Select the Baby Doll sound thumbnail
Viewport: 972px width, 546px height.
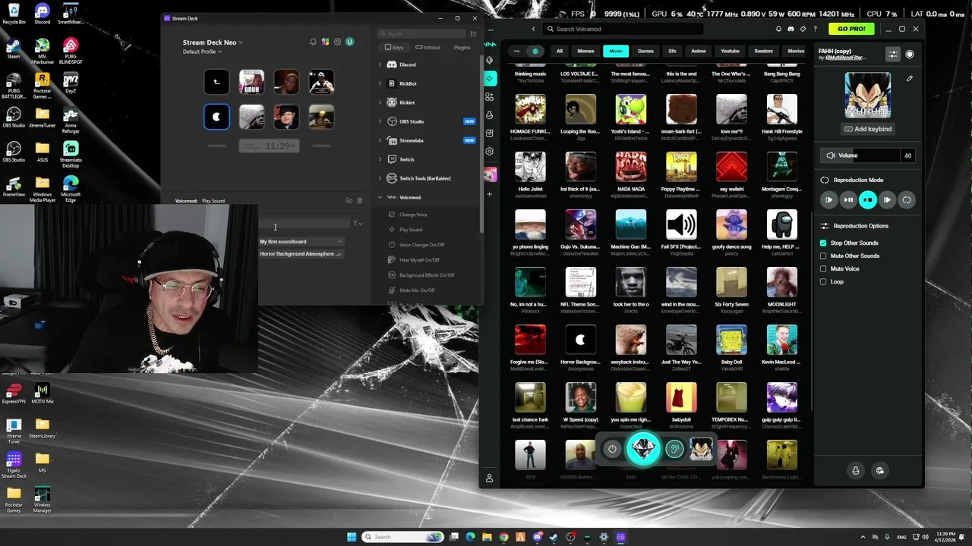[731, 340]
